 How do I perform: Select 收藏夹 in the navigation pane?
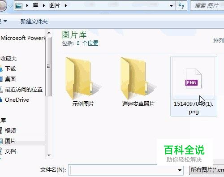(9, 59)
